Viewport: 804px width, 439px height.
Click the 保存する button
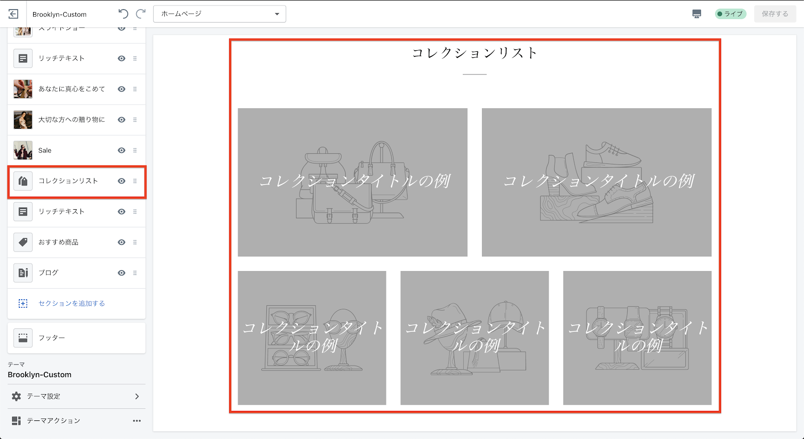(775, 14)
